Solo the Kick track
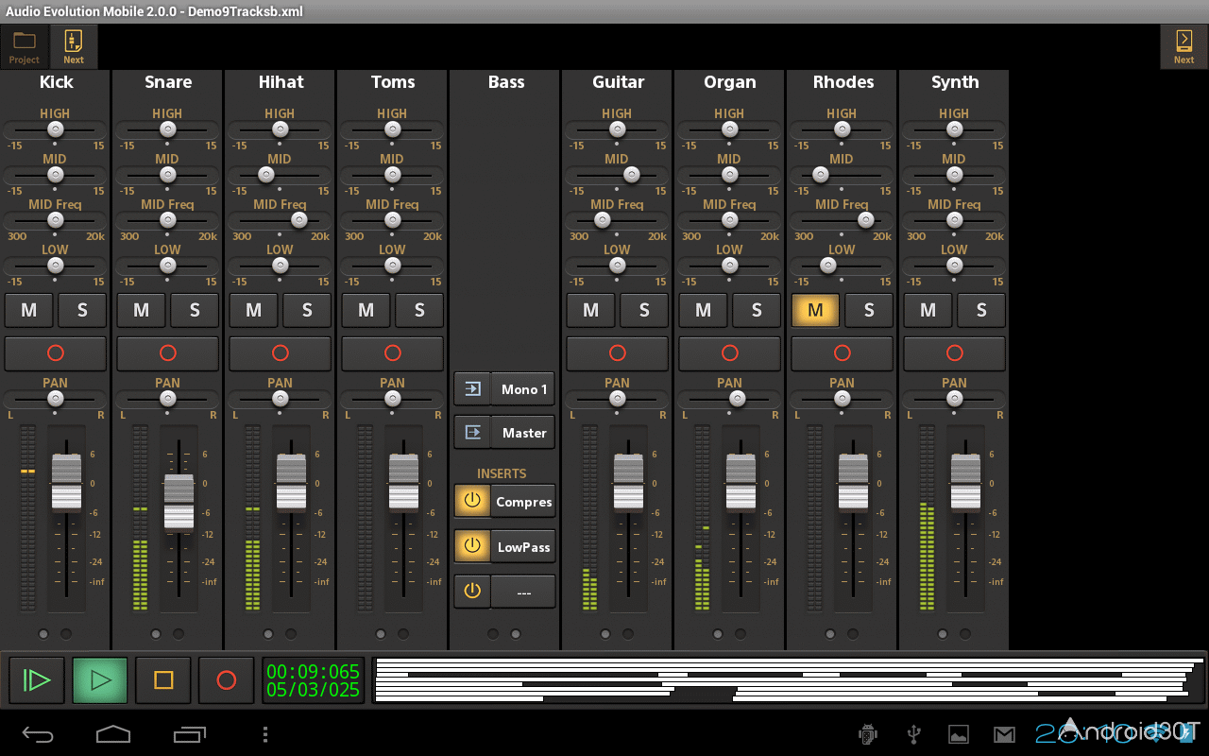Screen dimensions: 1209x756 pyautogui.click(x=82, y=310)
